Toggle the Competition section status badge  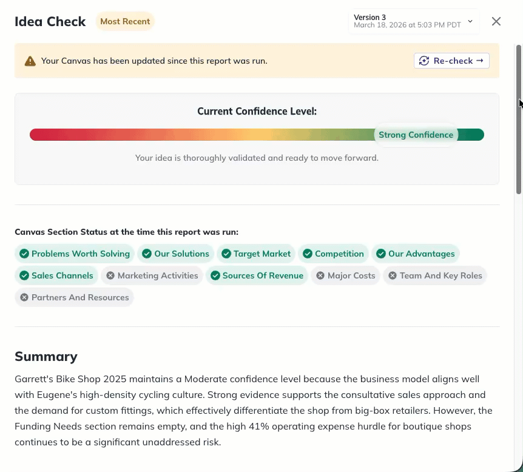(x=333, y=254)
